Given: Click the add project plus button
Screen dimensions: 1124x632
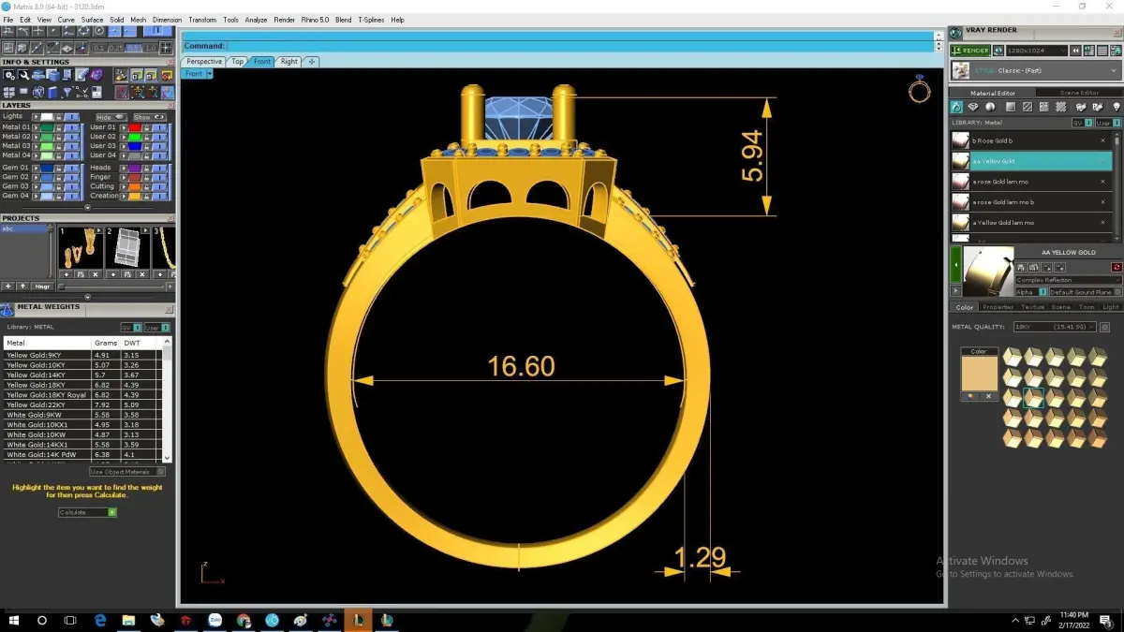Looking at the screenshot, I should pyautogui.click(x=7, y=287).
